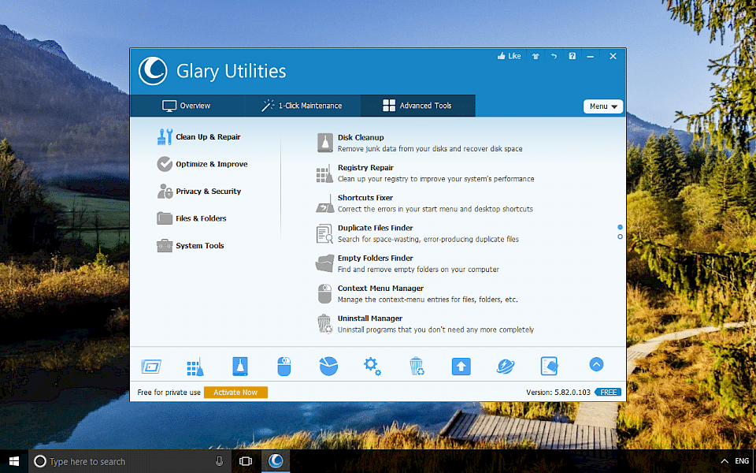Click the planet-with-lightning icon in bottom bar
756x473 pixels.
coord(506,367)
